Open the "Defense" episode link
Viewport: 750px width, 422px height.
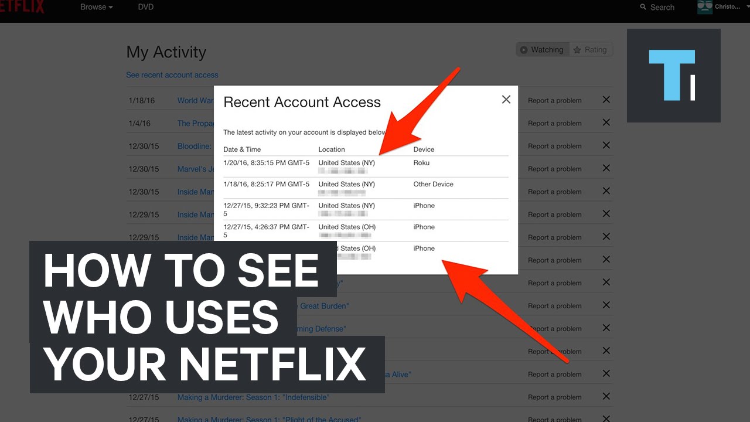click(322, 329)
